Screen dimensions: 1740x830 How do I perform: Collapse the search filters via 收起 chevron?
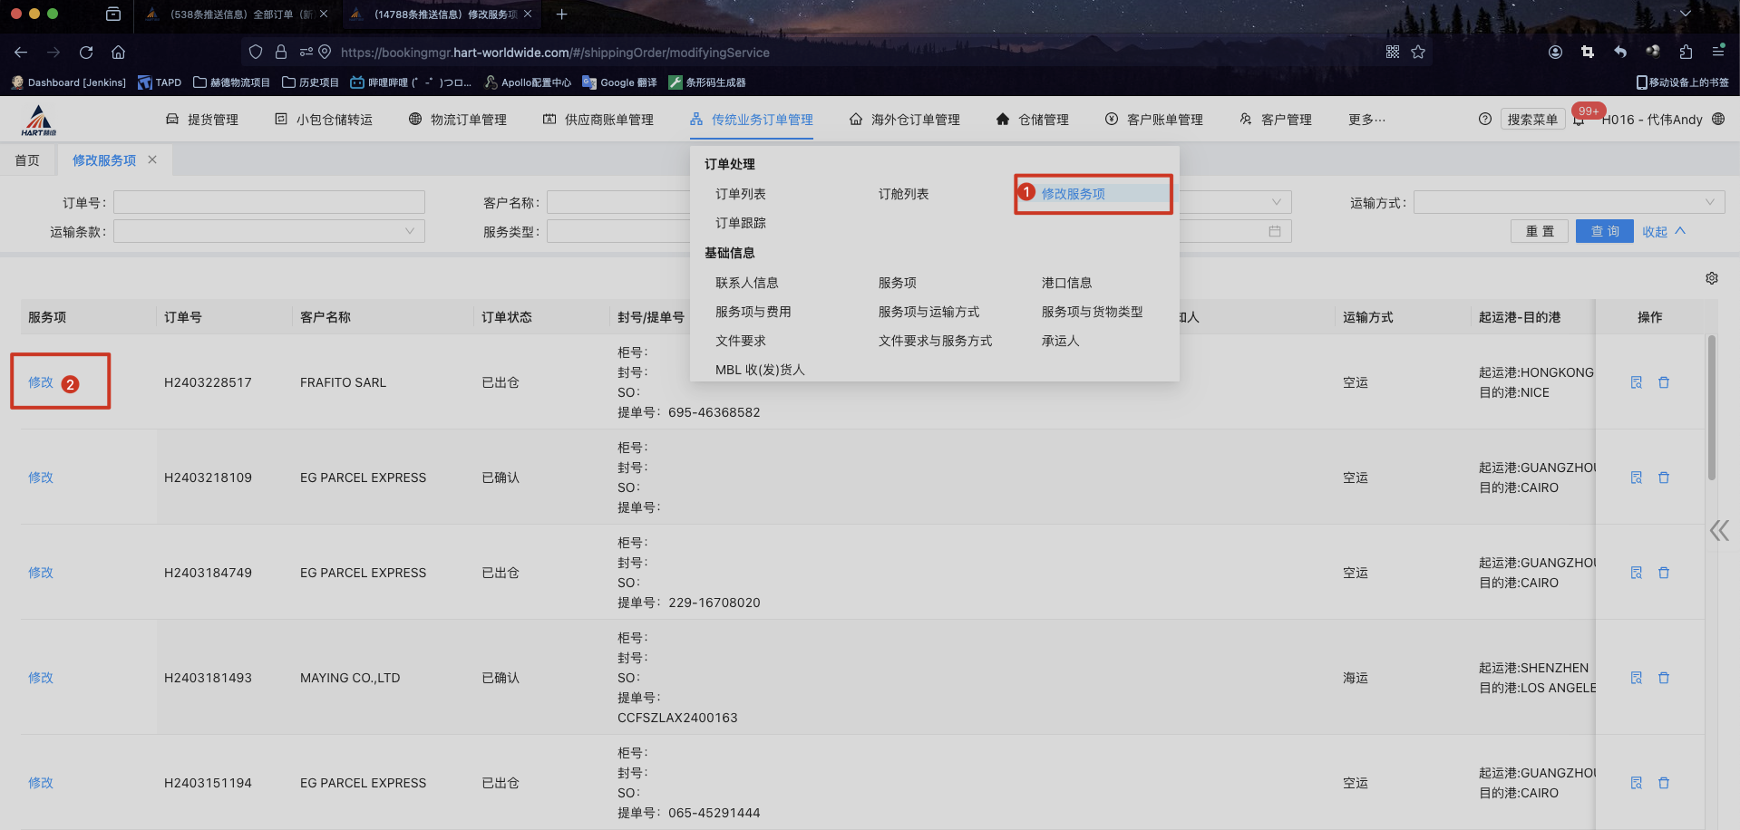point(1663,231)
